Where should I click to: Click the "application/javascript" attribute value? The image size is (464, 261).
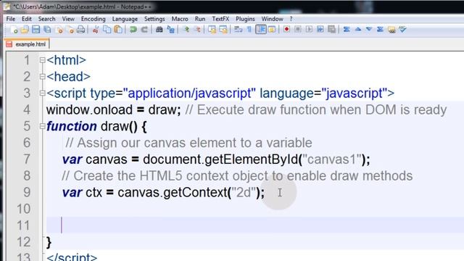coord(189,94)
